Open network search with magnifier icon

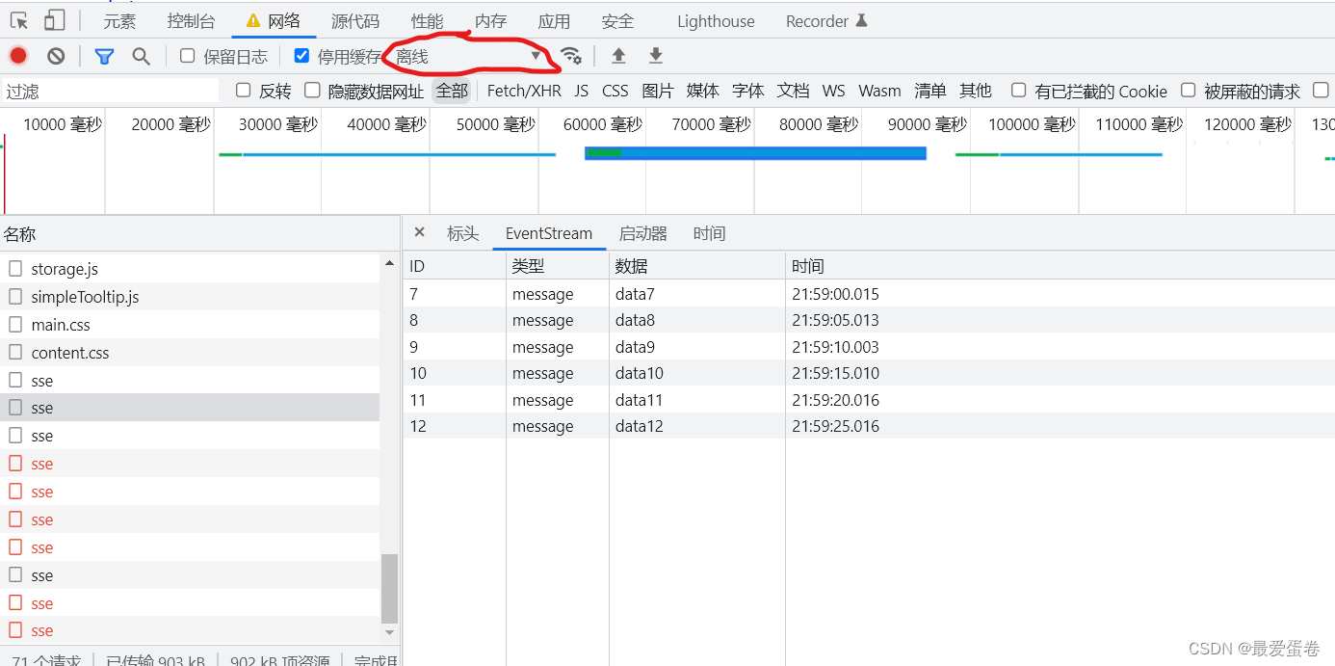click(x=141, y=55)
